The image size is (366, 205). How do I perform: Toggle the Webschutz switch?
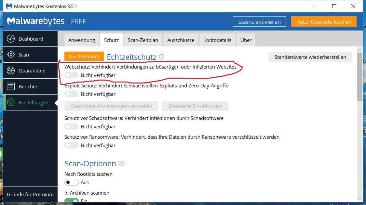pyautogui.click(x=72, y=75)
